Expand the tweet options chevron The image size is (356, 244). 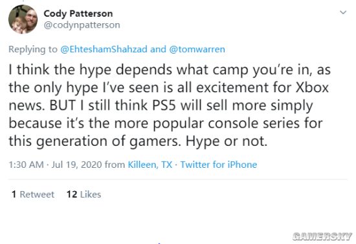[x=343, y=12]
